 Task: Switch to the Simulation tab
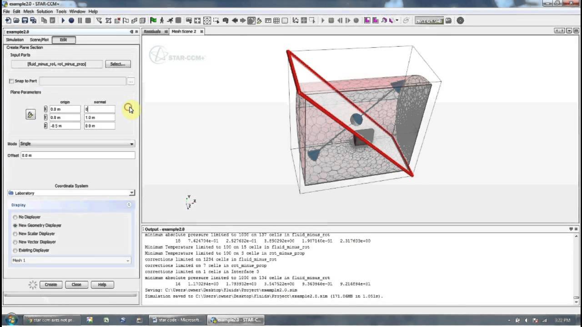pyautogui.click(x=15, y=40)
